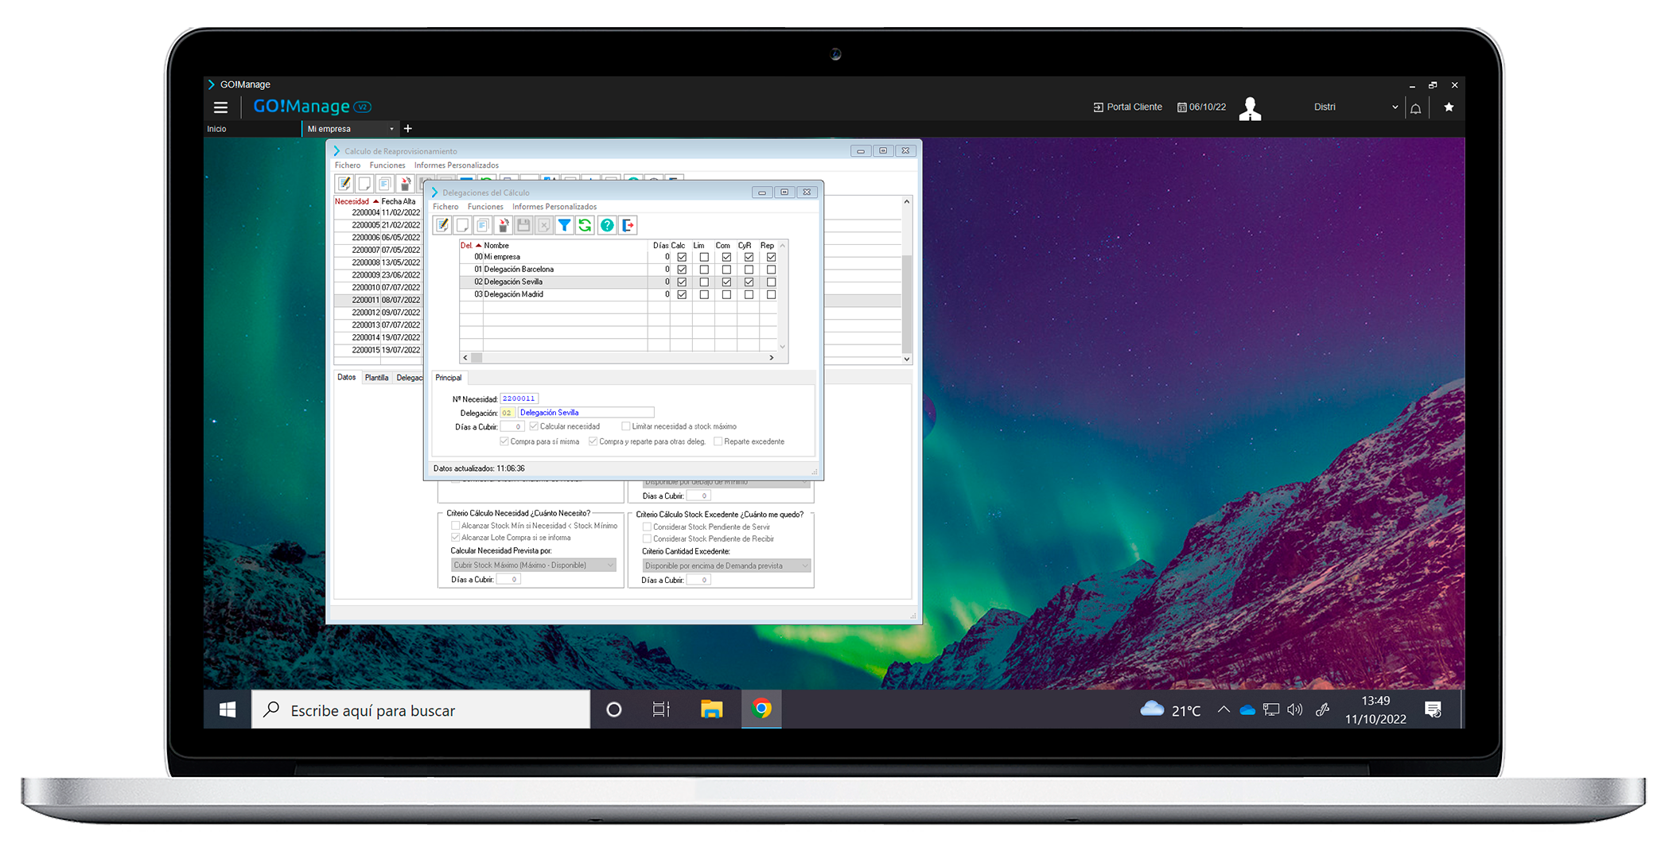Click the Windows search box
This screenshot has width=1669, height=859.
click(x=421, y=709)
